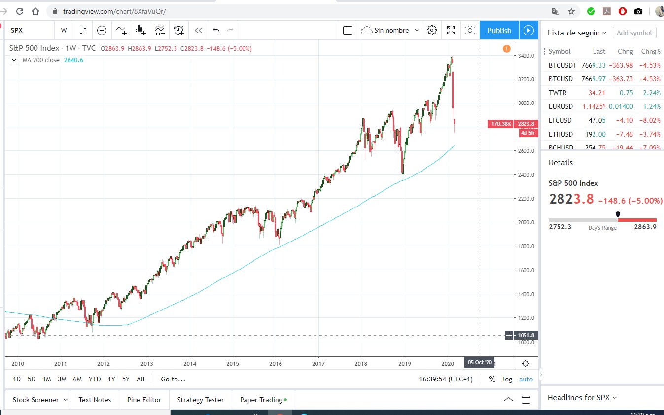The height and width of the screenshot is (415, 664).
Task: Set date range to 1D
Action: click(x=17, y=379)
